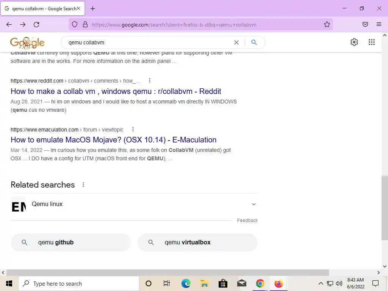Image resolution: width=388 pixels, height=291 pixels.
Task: Click the scroll up arrow of the page
Action: [x=385, y=35]
